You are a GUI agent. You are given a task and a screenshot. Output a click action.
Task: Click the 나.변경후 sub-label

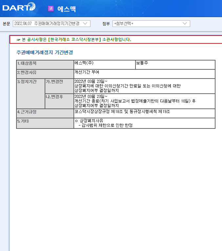[54, 97]
